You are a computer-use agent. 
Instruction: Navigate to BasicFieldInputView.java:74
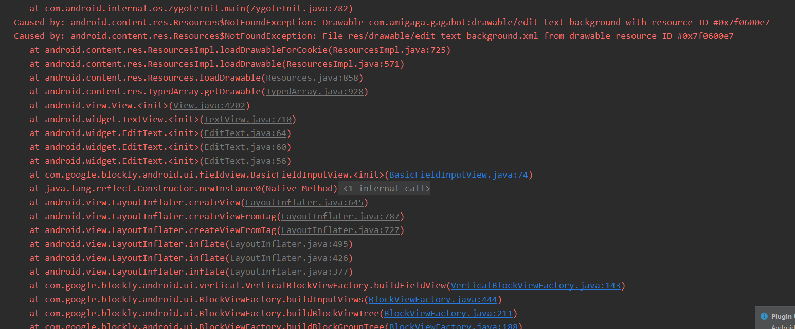(x=459, y=175)
